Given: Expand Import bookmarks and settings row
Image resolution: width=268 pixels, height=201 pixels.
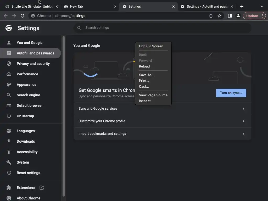Looking at the screenshot, I should click(x=162, y=134).
